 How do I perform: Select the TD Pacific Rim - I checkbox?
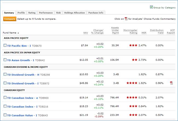[5, 45]
